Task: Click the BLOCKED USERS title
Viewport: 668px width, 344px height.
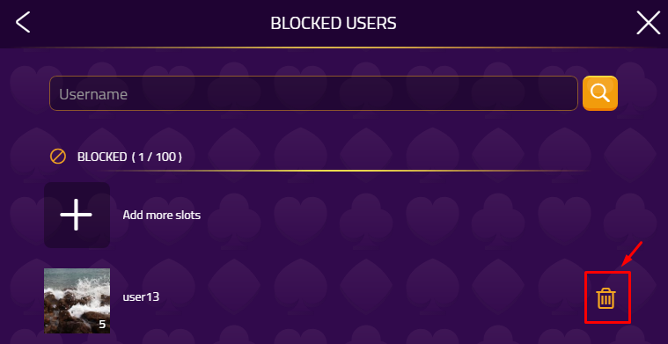Action: [334, 24]
